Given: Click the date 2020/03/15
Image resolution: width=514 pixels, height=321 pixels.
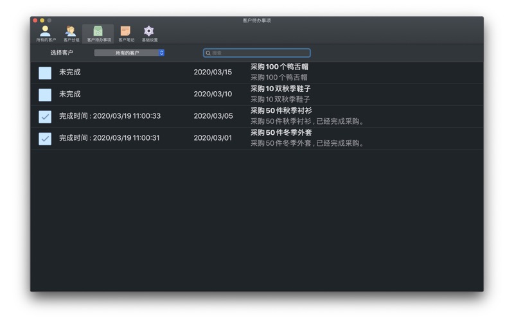Looking at the screenshot, I should (213, 72).
